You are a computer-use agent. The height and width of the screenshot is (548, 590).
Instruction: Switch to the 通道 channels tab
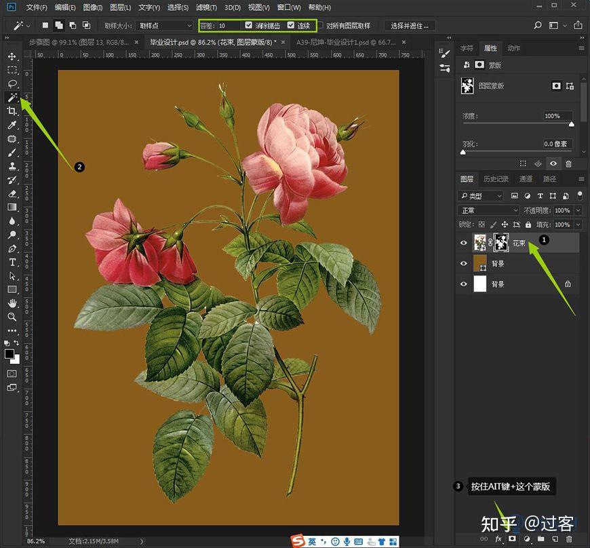526,179
